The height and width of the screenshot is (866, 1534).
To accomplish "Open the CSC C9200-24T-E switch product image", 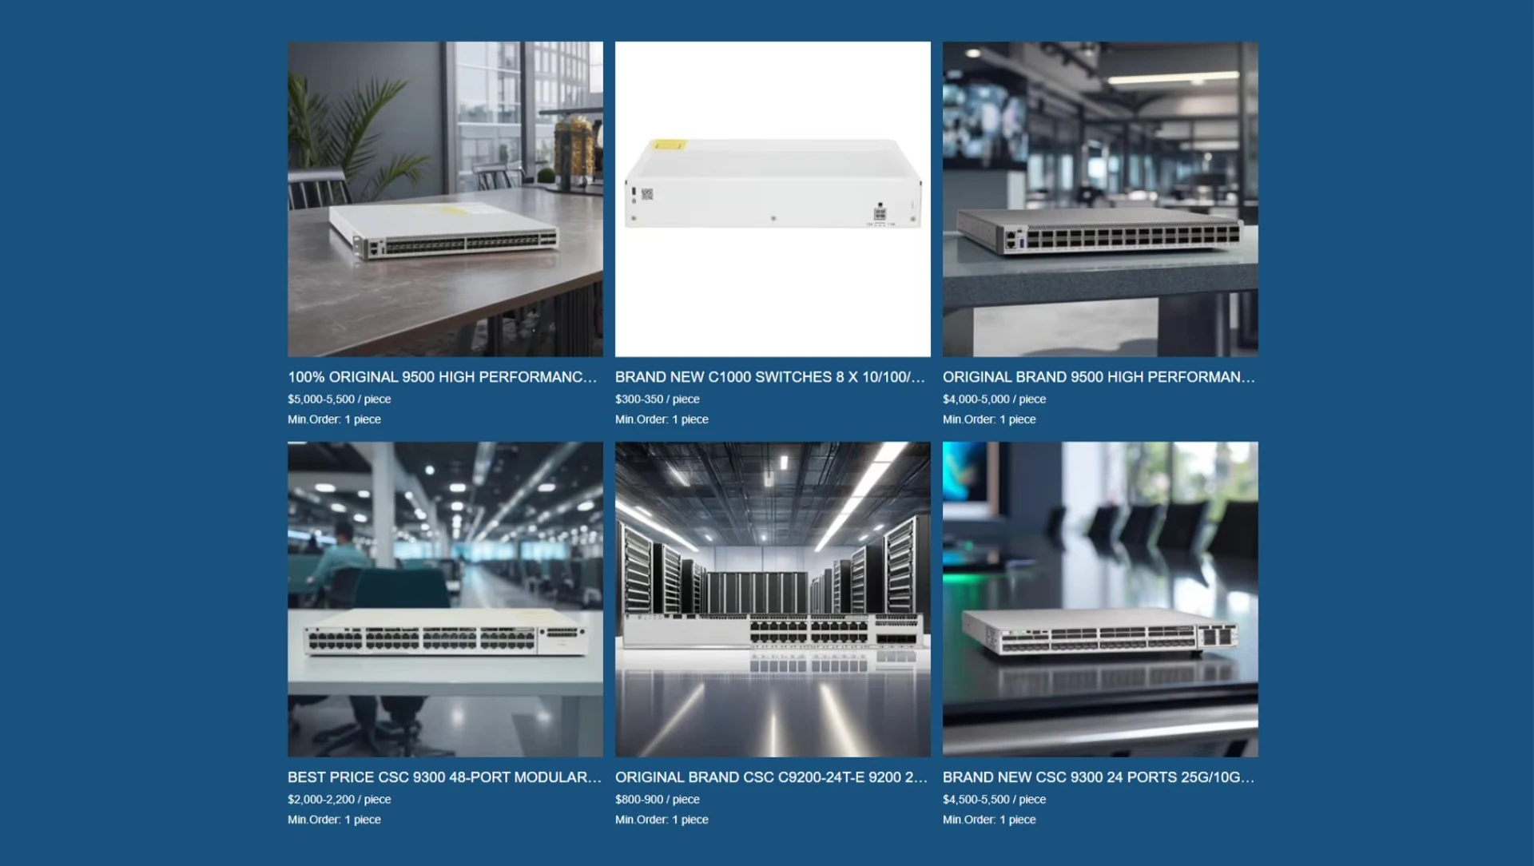I will click(x=773, y=599).
